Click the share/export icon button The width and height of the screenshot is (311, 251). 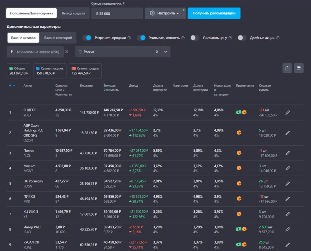point(287,68)
